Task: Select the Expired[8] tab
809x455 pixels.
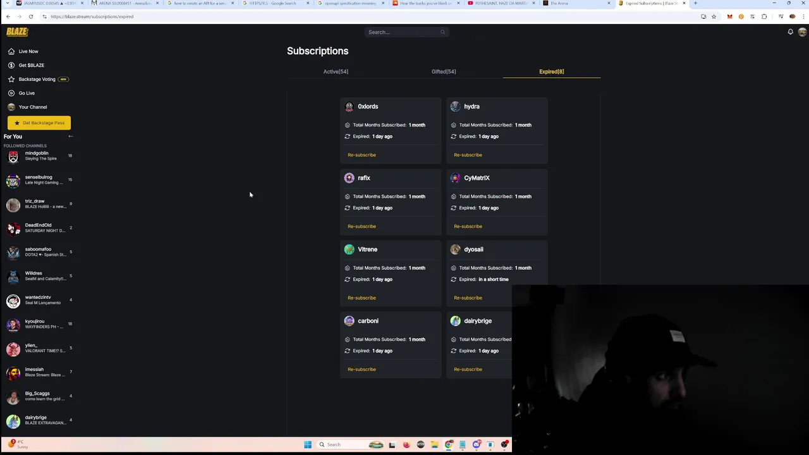Action: (551, 71)
